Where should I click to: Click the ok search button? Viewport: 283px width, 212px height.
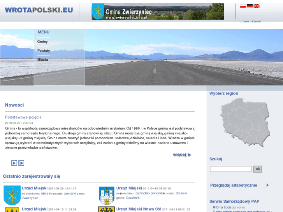(x=258, y=169)
